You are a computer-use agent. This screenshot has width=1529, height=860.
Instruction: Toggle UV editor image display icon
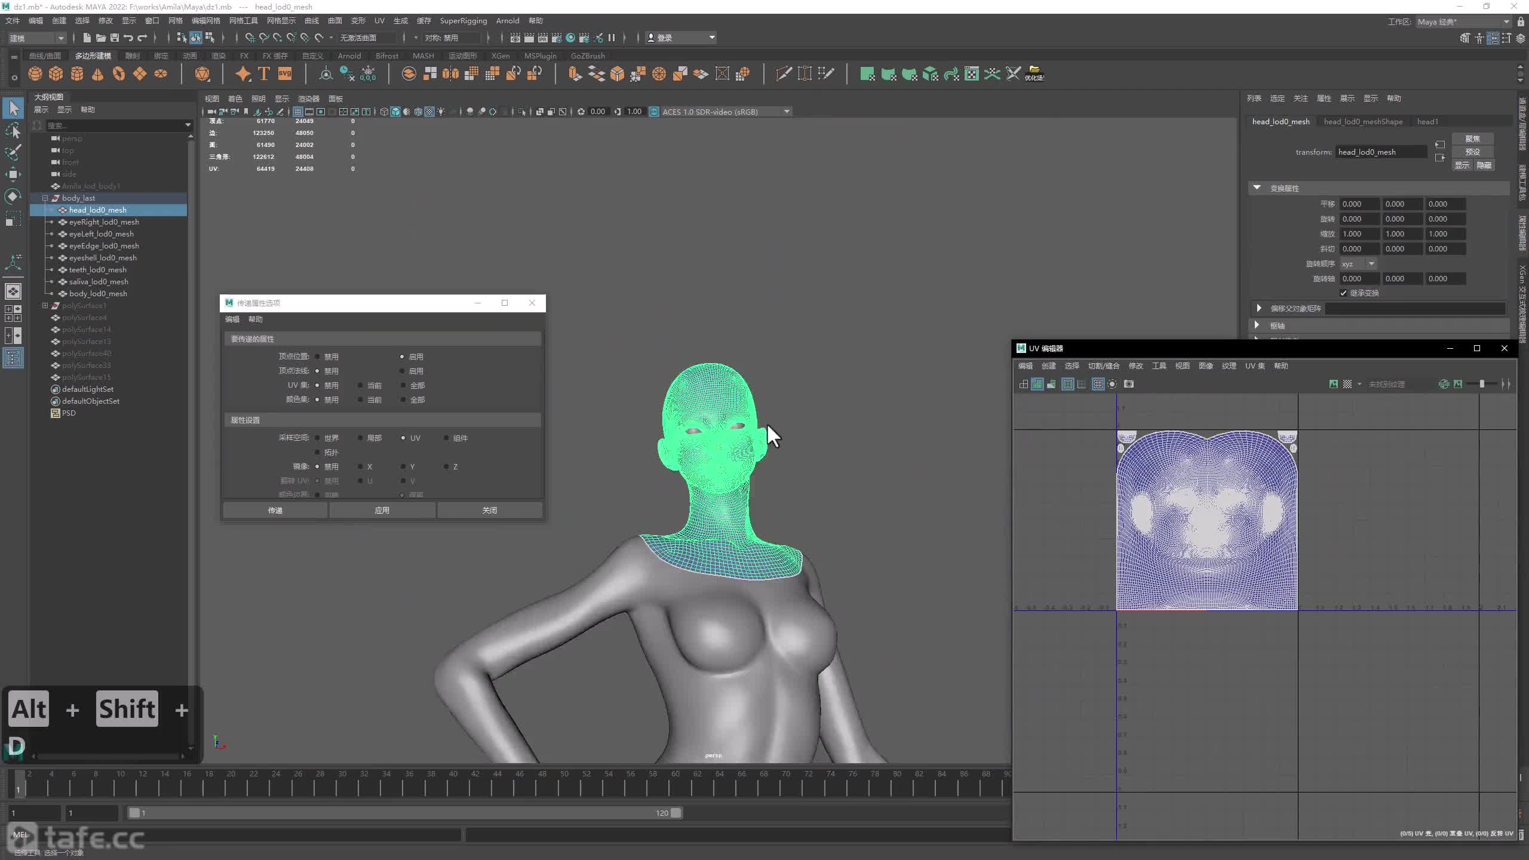[1334, 384]
